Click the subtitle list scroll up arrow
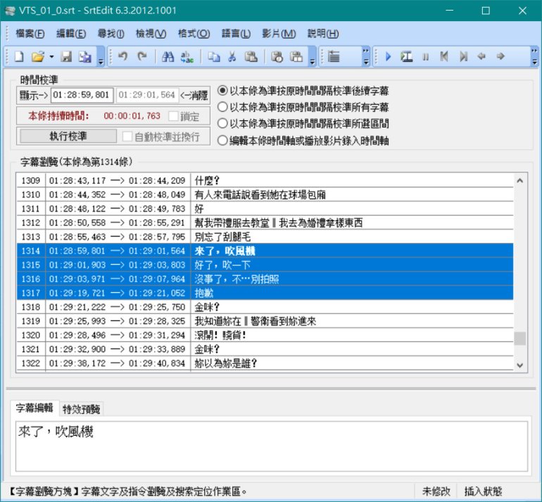The height and width of the screenshot is (502, 542). tap(520, 180)
